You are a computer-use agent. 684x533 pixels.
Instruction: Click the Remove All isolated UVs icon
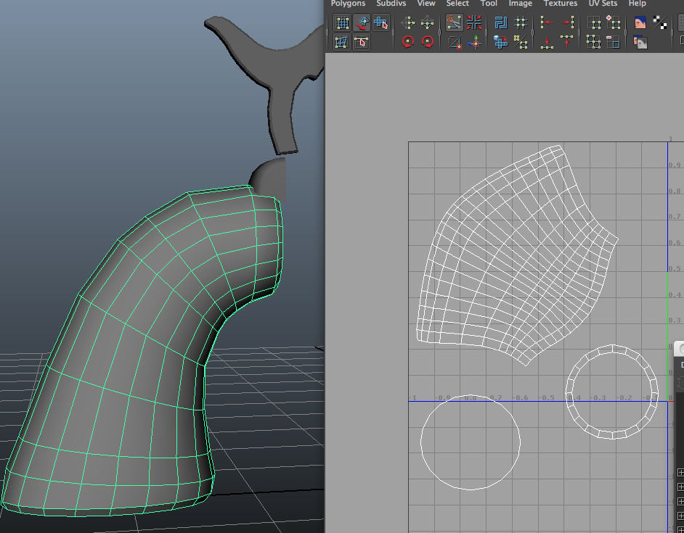pos(593,42)
